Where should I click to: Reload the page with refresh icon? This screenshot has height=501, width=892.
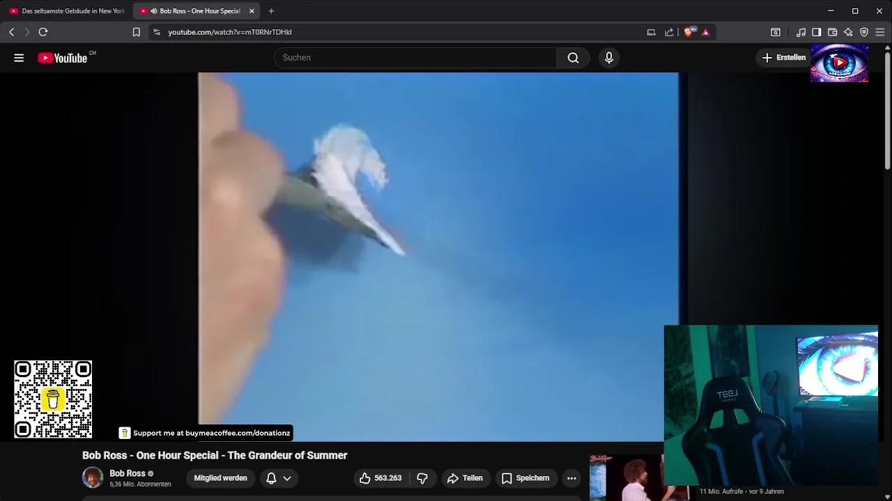click(43, 32)
